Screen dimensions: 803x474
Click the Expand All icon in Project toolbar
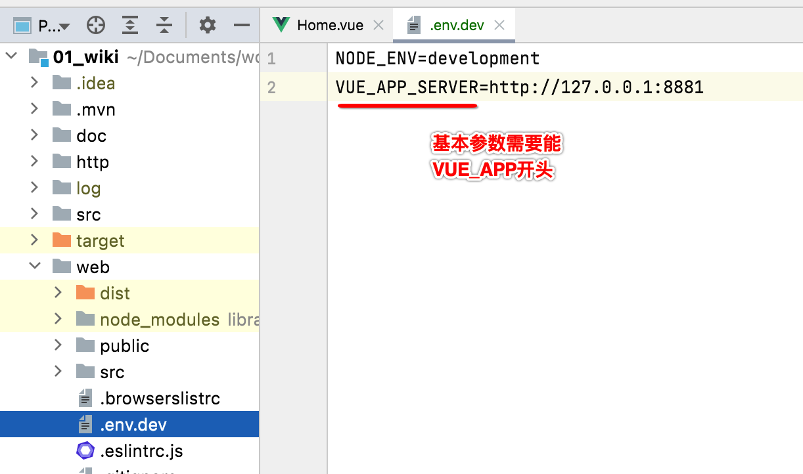click(130, 24)
